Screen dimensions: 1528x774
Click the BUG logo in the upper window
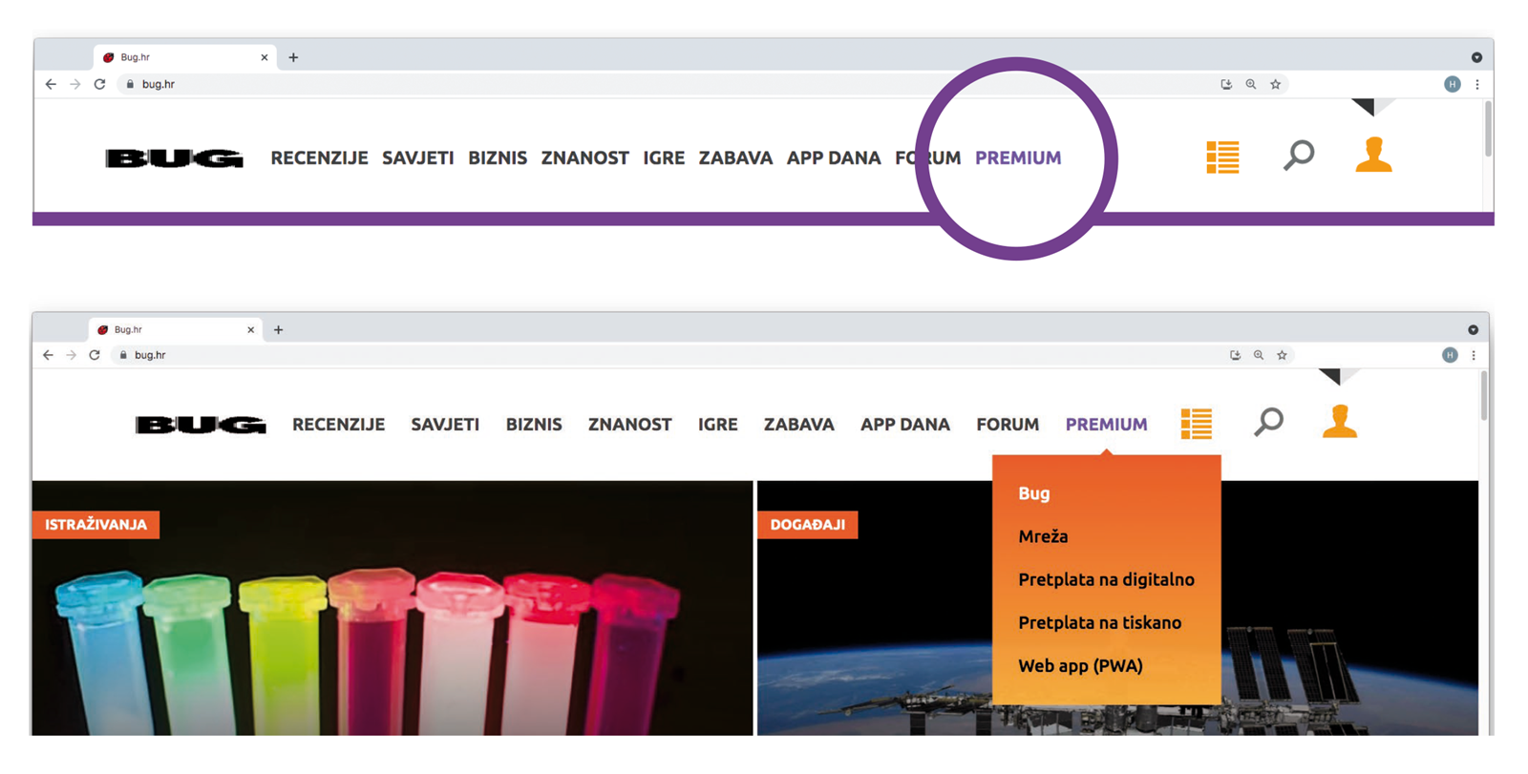[x=174, y=158]
